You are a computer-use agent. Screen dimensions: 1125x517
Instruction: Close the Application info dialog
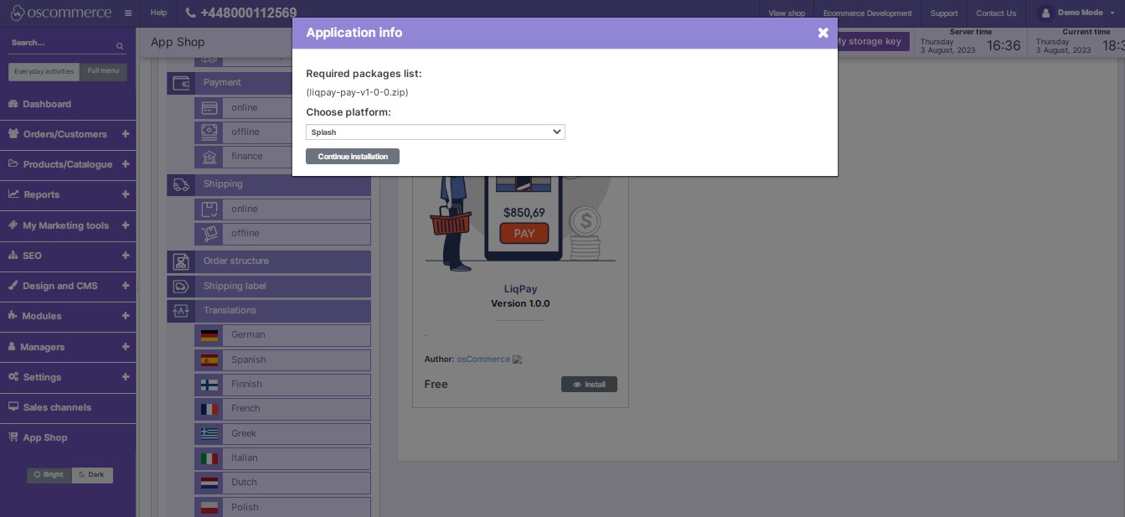823,33
